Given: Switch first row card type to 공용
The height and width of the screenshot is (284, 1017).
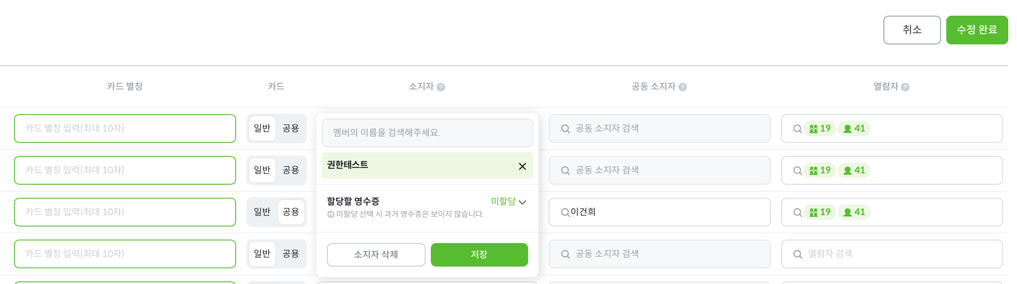Looking at the screenshot, I should [x=291, y=128].
